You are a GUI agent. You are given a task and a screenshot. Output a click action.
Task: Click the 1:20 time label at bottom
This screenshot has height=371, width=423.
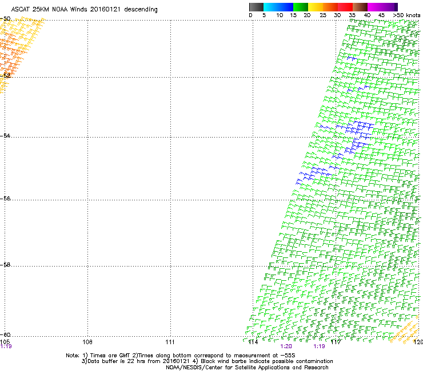(x=286, y=346)
